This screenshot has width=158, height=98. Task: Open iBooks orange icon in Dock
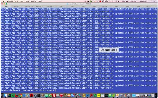coord(69,95)
